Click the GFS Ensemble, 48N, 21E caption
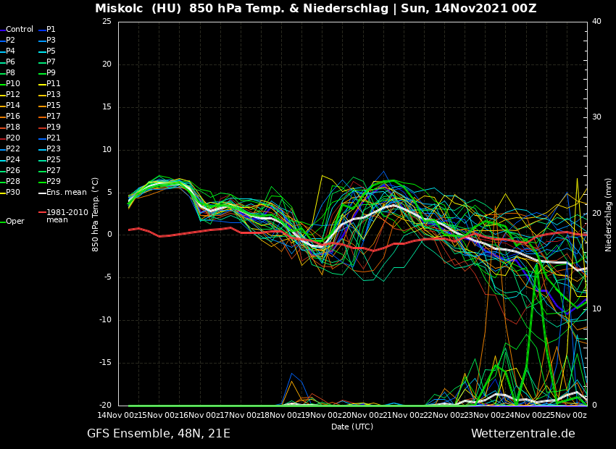Screen dimensions: 616x449 159,434
